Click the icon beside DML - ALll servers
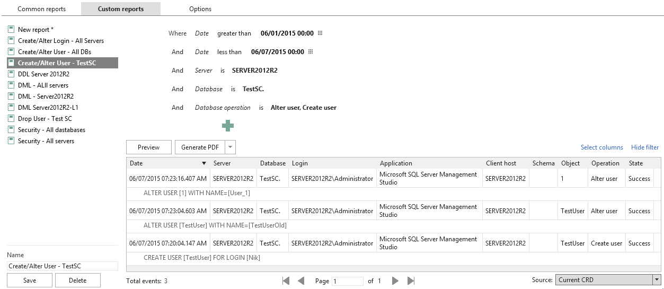 click(11, 85)
